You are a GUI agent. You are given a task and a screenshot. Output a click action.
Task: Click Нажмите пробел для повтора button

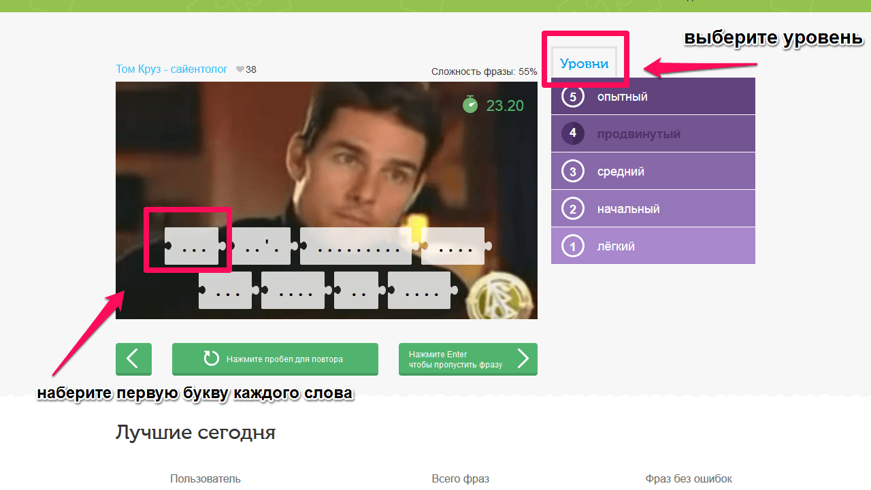[275, 359]
